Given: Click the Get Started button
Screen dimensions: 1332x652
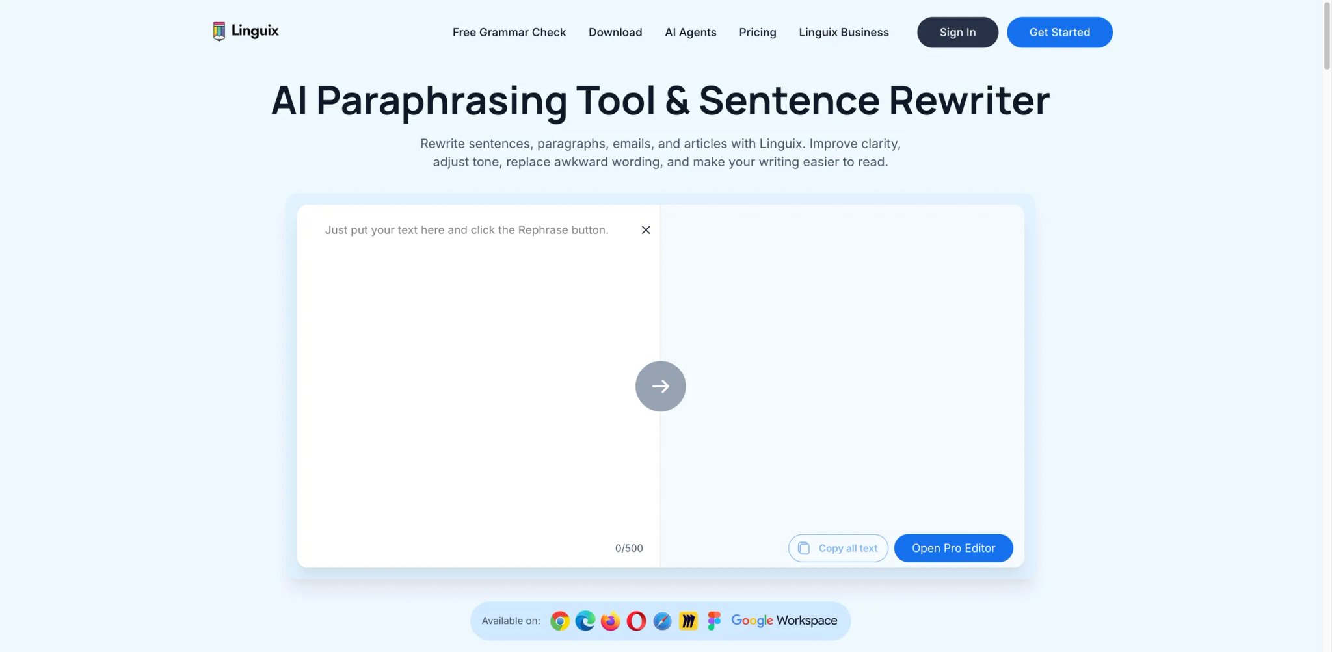Looking at the screenshot, I should tap(1059, 32).
